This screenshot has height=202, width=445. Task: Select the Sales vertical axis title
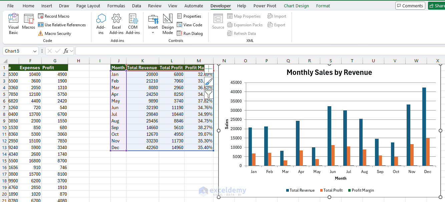click(227, 124)
